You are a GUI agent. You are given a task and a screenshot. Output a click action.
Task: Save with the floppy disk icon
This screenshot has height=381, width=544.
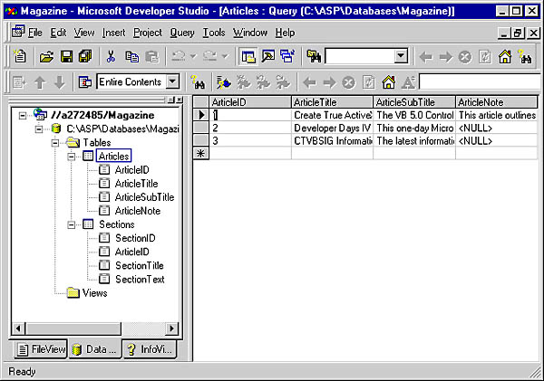tap(66, 56)
